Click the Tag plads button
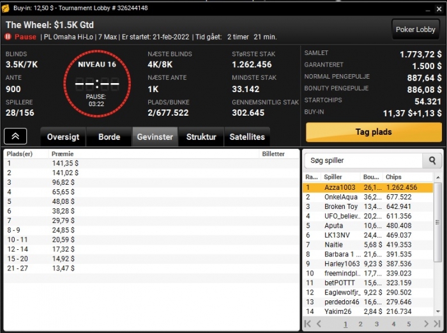 tap(374, 132)
